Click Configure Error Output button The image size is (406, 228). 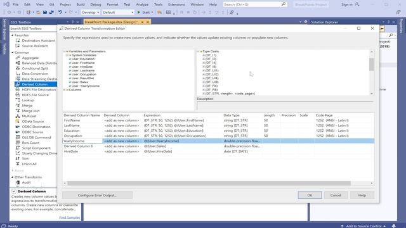tap(97, 195)
